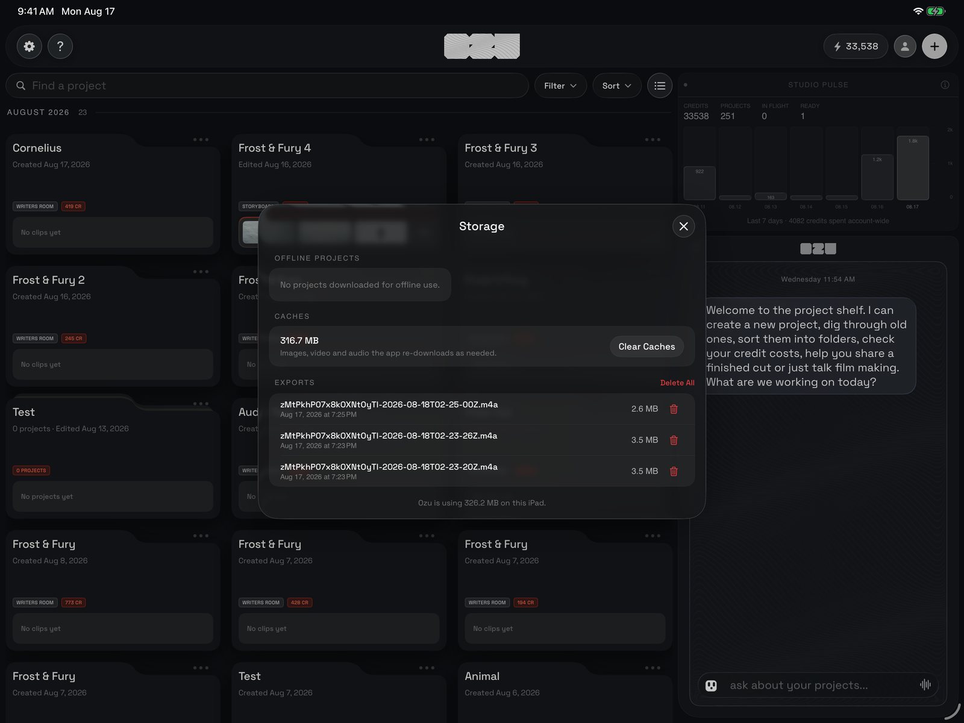Open Test folder options menu
The image size is (964, 723).
coord(201,404)
